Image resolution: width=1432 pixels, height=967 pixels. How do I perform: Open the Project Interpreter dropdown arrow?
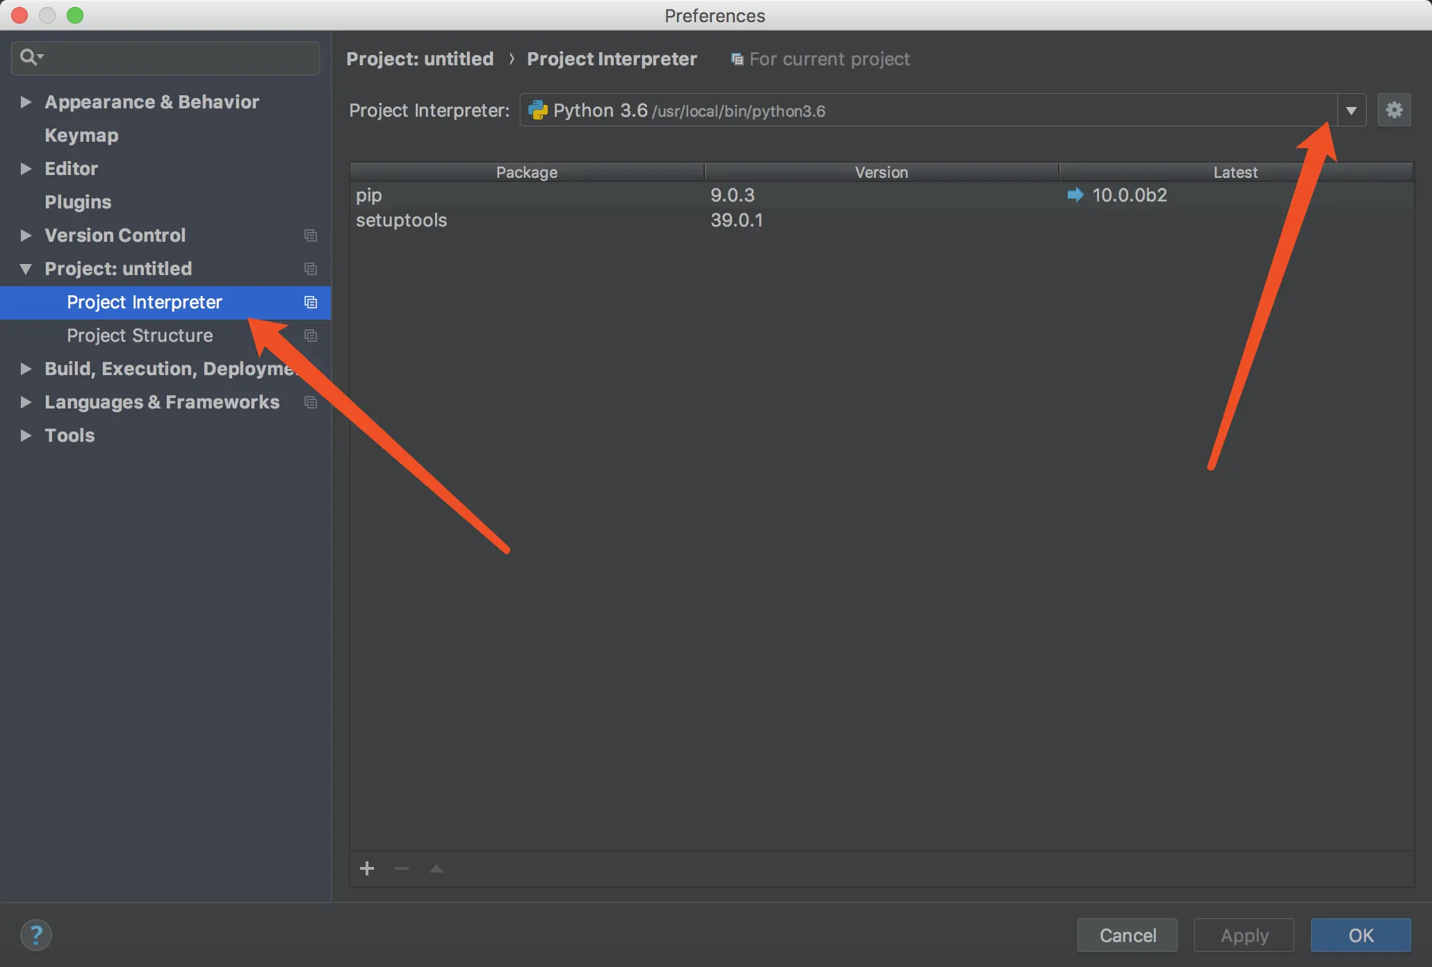pyautogui.click(x=1351, y=110)
